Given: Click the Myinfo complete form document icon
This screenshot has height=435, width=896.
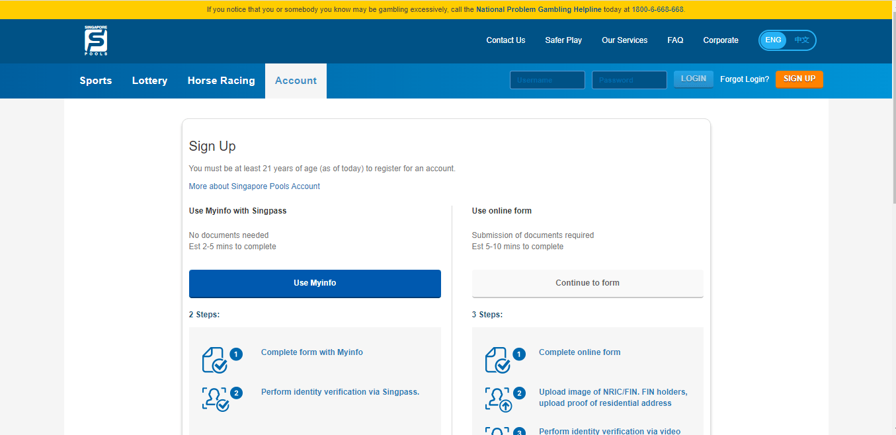Looking at the screenshot, I should click(x=214, y=360).
